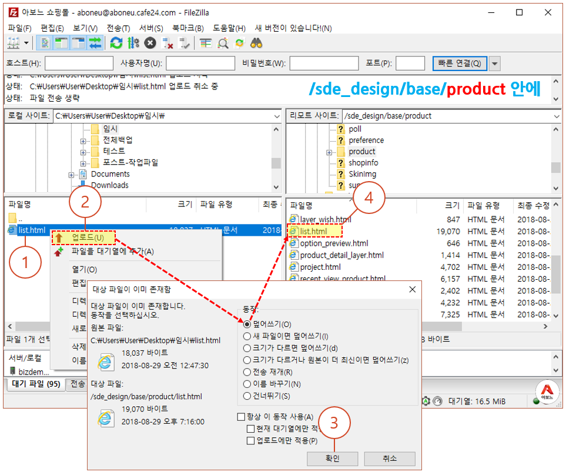Check the 항상 이 동작 사용(A) checkbox
Viewport: 566px width, 475px height.
(241, 417)
